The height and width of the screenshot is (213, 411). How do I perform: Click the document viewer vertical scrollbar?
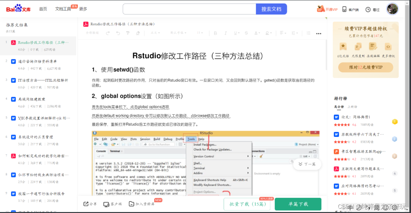pyautogui.click(x=326, y=55)
